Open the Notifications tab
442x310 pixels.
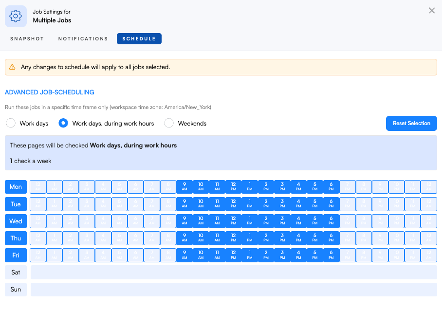pos(83,39)
